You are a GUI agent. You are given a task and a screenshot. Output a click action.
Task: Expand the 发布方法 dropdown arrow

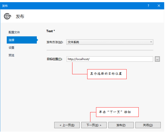[x=151, y=42]
